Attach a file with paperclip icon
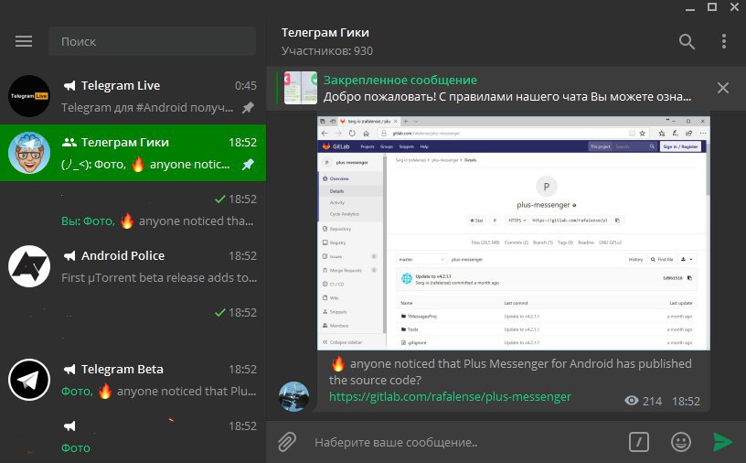Screen dimensions: 746x463 tap(287, 442)
